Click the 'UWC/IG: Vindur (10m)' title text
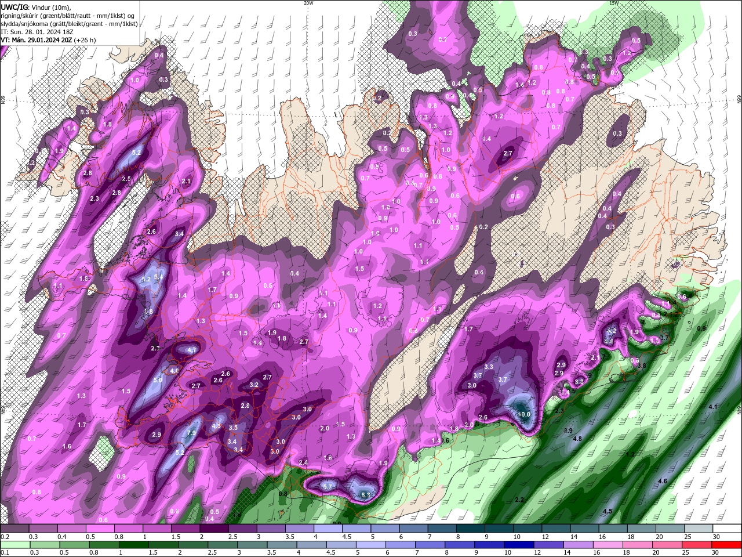742x557 pixels. point(36,7)
